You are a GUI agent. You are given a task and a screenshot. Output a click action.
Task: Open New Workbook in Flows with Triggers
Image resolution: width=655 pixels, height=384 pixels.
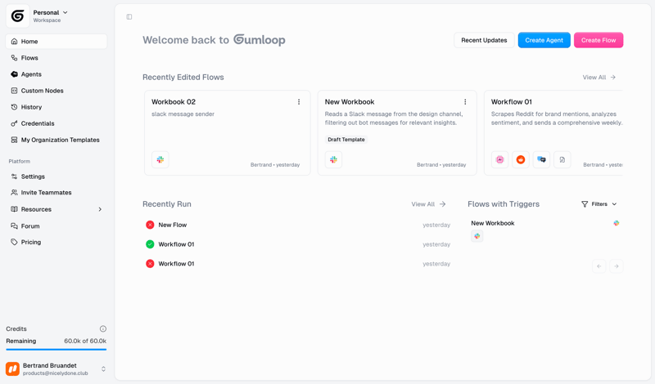pos(493,223)
